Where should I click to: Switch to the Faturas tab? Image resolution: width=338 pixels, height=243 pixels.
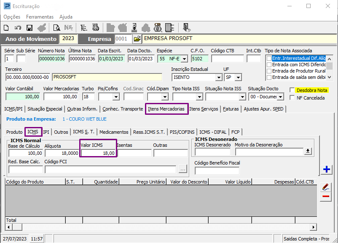pyautogui.click(x=231, y=109)
